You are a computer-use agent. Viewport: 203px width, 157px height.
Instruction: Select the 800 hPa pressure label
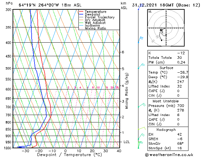[x=9, y=122]
